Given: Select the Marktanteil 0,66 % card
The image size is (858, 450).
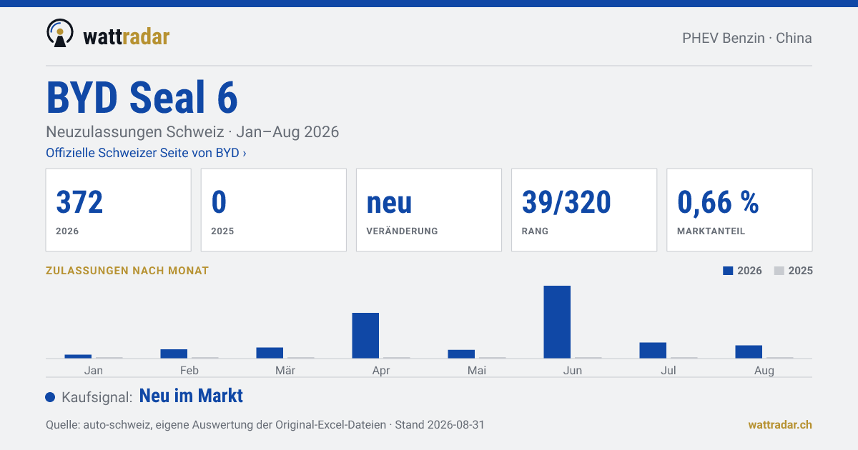Looking at the screenshot, I should (739, 210).
